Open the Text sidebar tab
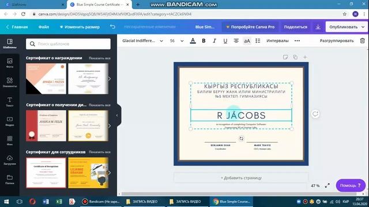Viewport: 369px width, 207px height. (10, 102)
